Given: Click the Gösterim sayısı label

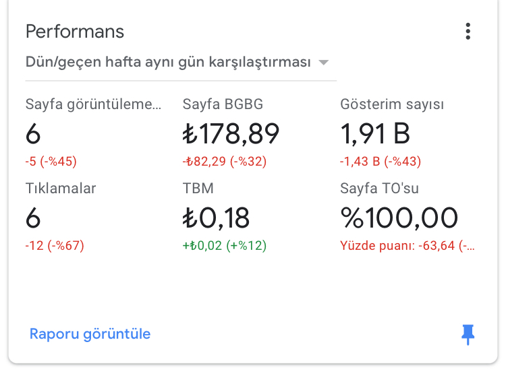Looking at the screenshot, I should pyautogui.click(x=392, y=104).
